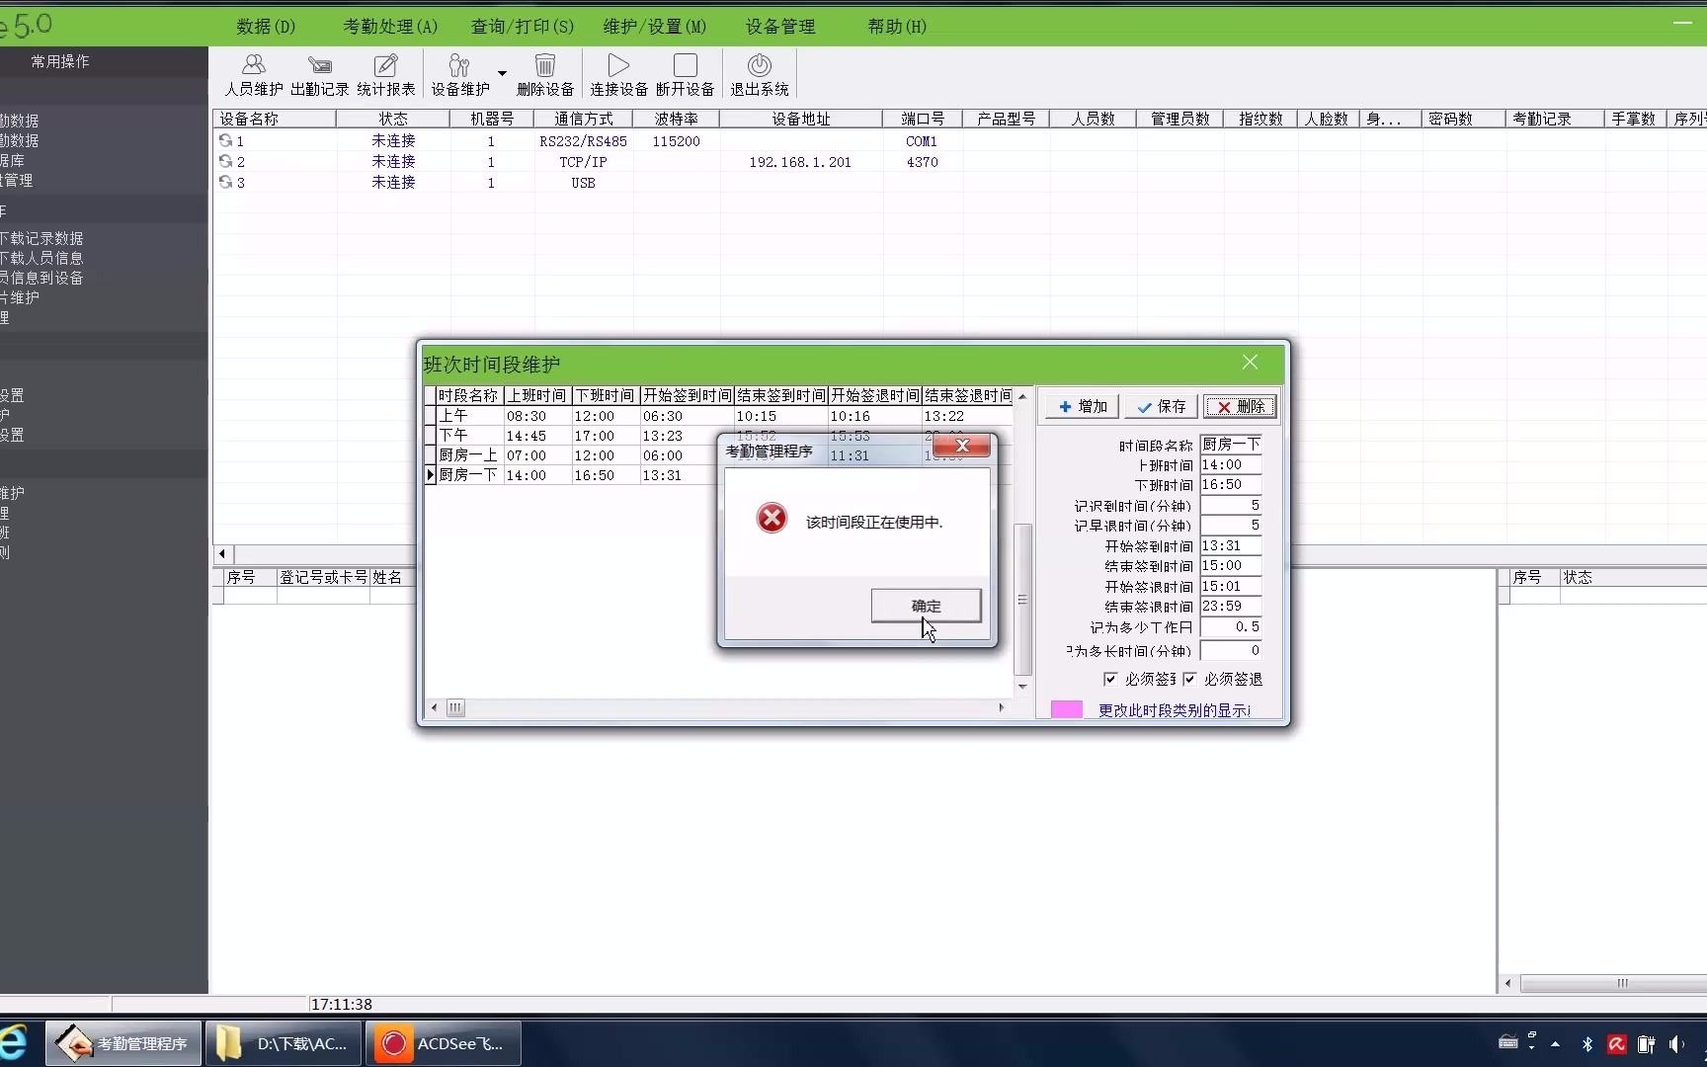Click the 退出系统 exit system icon

pos(759,75)
